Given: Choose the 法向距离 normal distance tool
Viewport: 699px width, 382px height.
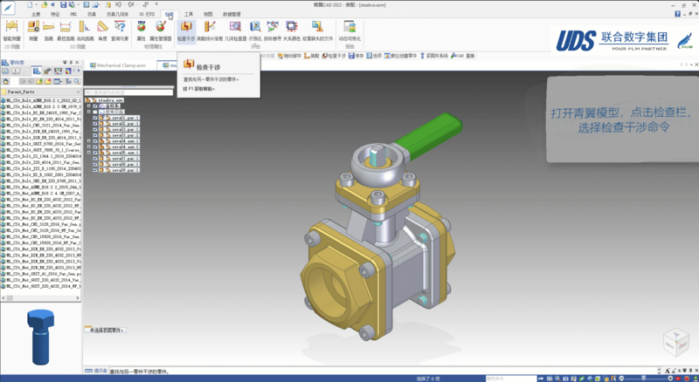Looking at the screenshot, I should tap(85, 31).
